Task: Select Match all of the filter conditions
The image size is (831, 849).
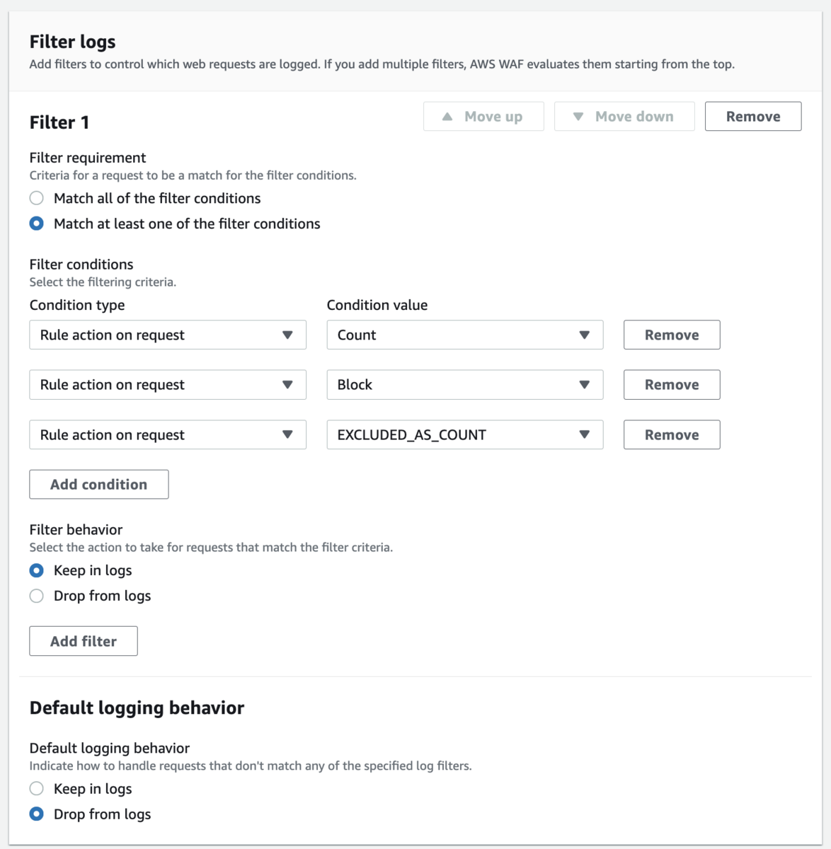Action: point(37,198)
